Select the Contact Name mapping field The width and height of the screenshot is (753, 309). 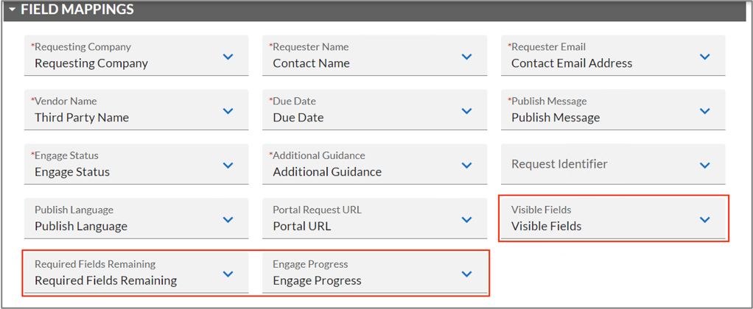coord(374,55)
